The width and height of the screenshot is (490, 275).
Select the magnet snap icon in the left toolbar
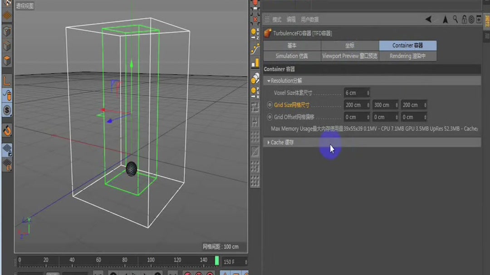pos(7,132)
